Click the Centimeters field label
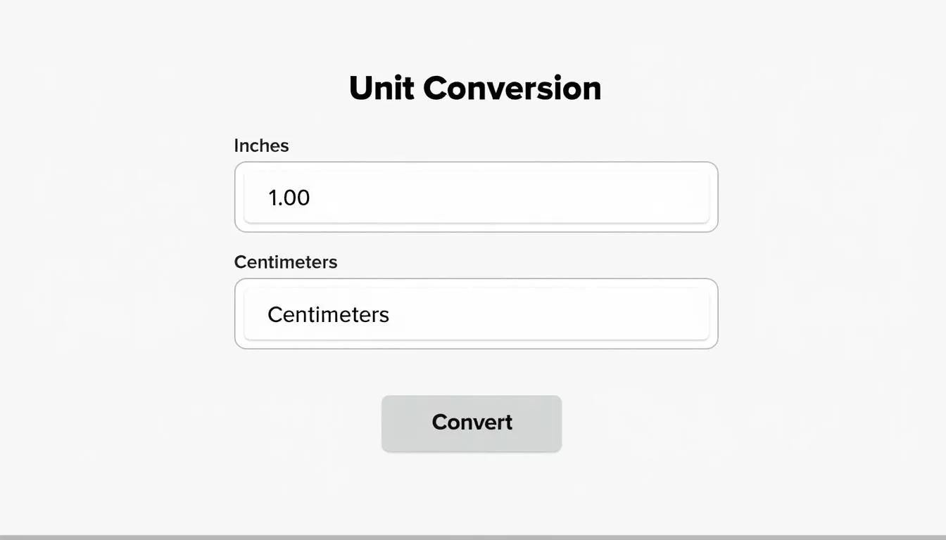Viewport: 946px width, 540px height. coord(286,261)
